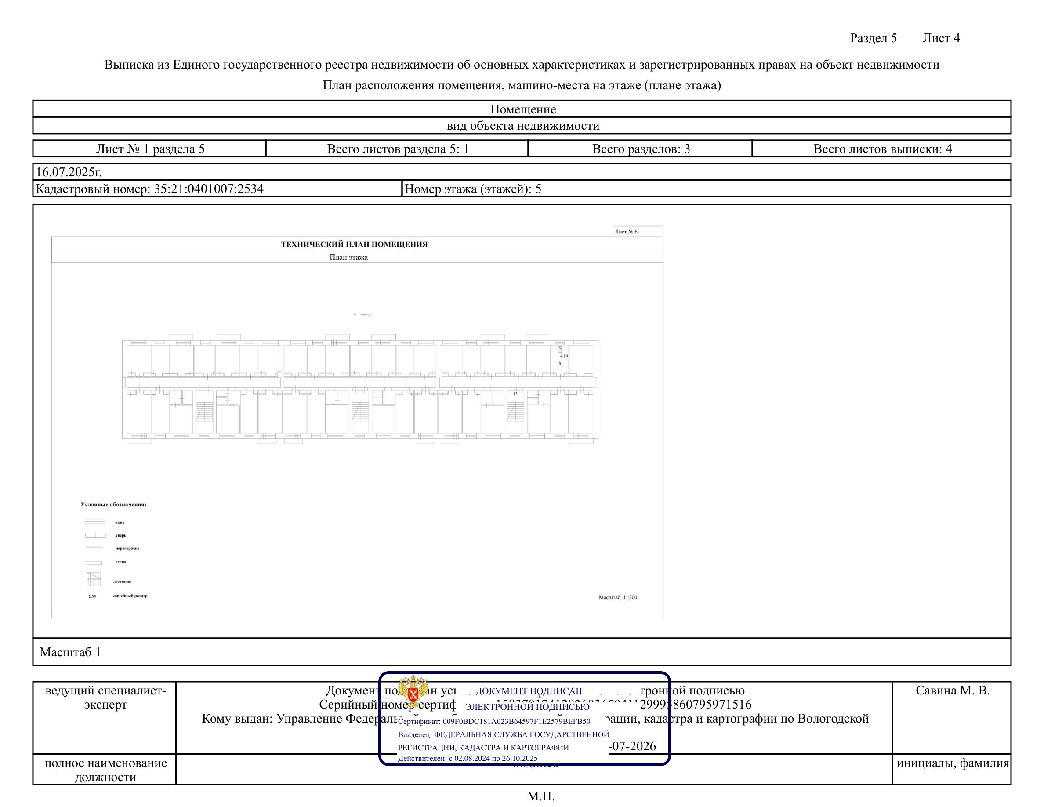Click the 'План этажа' subtitle row
The image size is (1044, 807).
click(x=349, y=258)
